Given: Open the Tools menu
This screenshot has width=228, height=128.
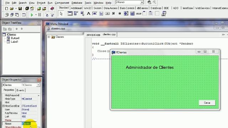Looking at the screenshot, I should 88,3.
